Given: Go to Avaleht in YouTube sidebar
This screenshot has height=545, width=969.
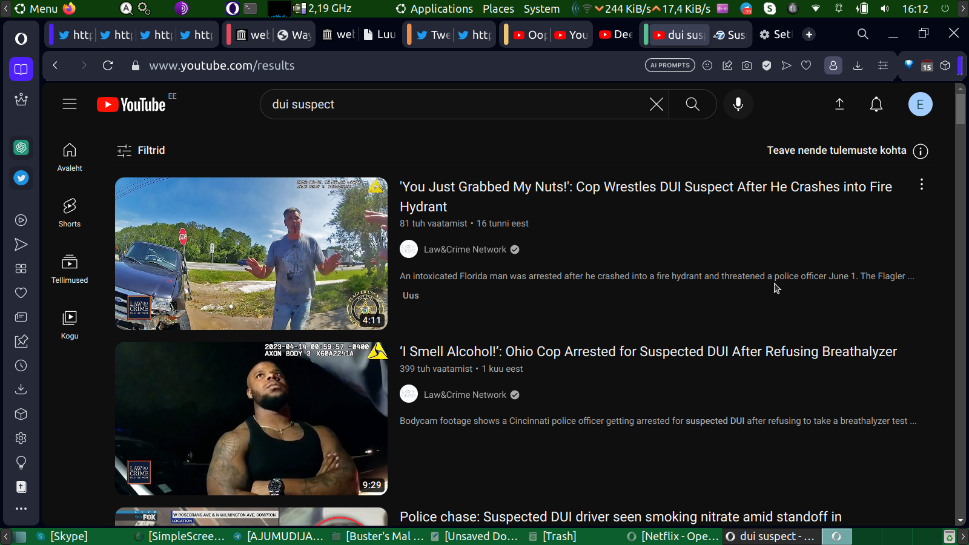Looking at the screenshot, I should (x=70, y=157).
